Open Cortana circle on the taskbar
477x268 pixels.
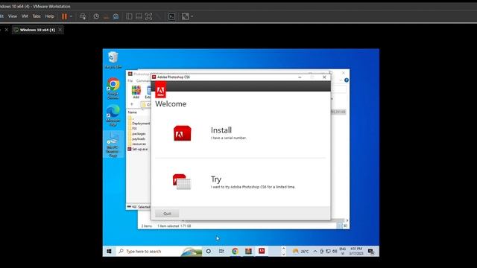coord(209,252)
